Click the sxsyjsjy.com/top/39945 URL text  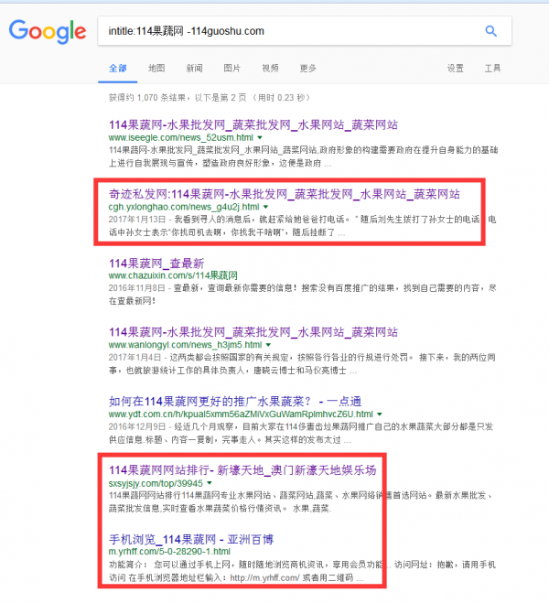click(x=156, y=483)
